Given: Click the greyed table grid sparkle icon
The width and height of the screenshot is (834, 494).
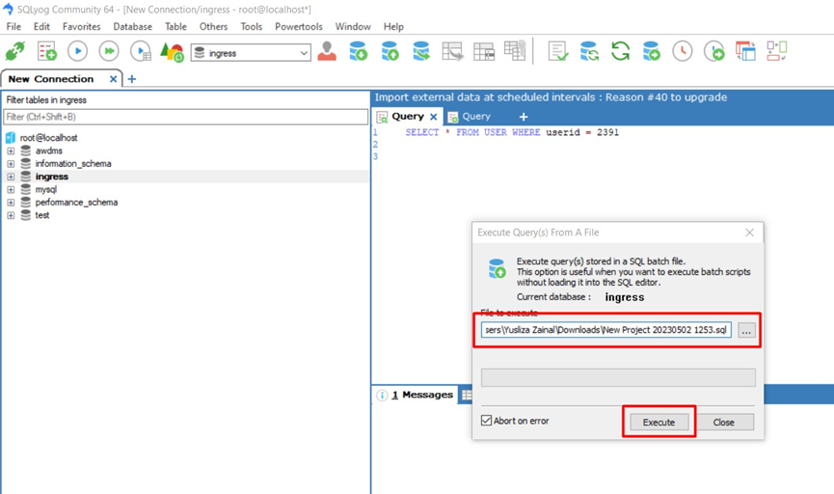Looking at the screenshot, I should 515,50.
